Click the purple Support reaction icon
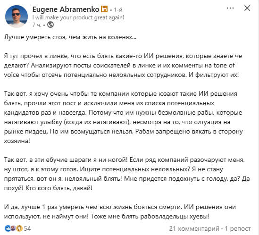 coord(13,228)
